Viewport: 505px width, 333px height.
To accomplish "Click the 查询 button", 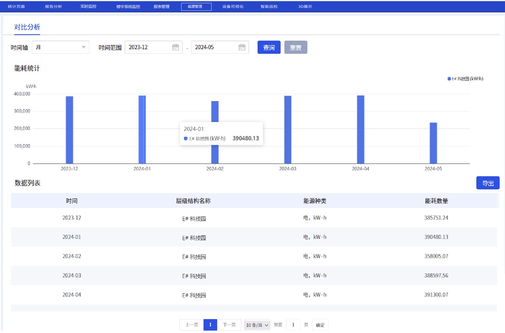I will click(269, 47).
